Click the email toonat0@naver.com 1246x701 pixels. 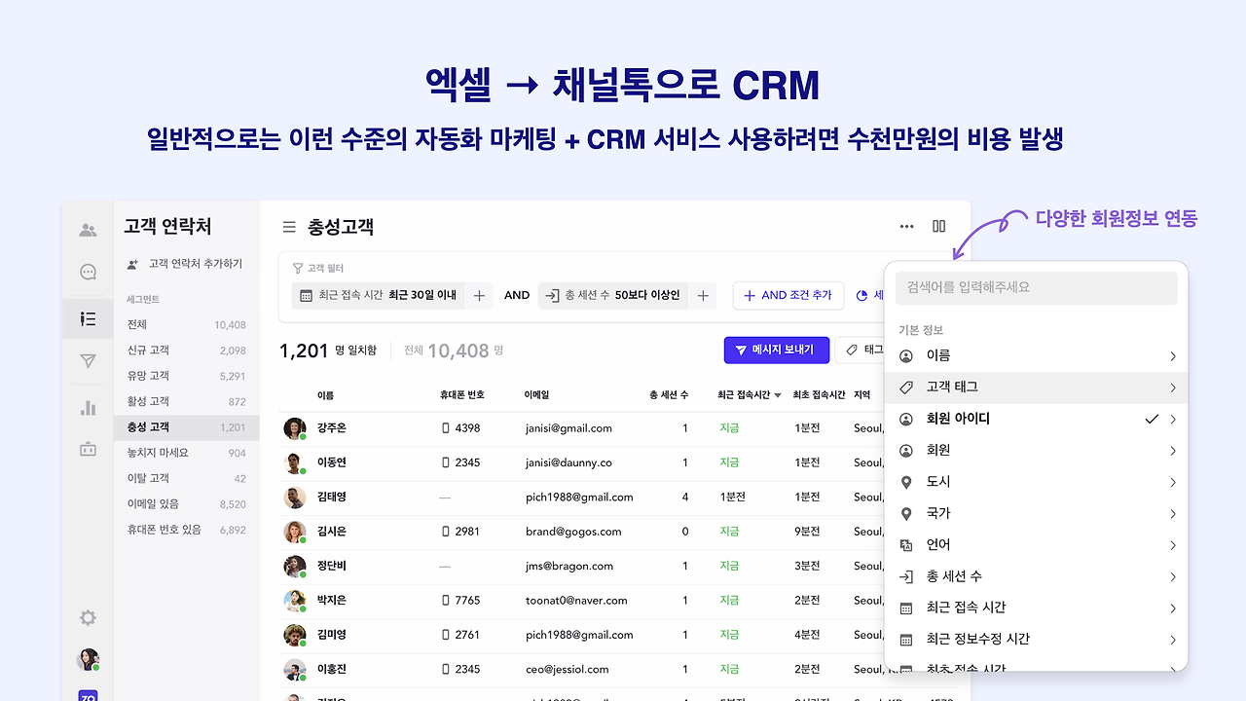coord(576,601)
